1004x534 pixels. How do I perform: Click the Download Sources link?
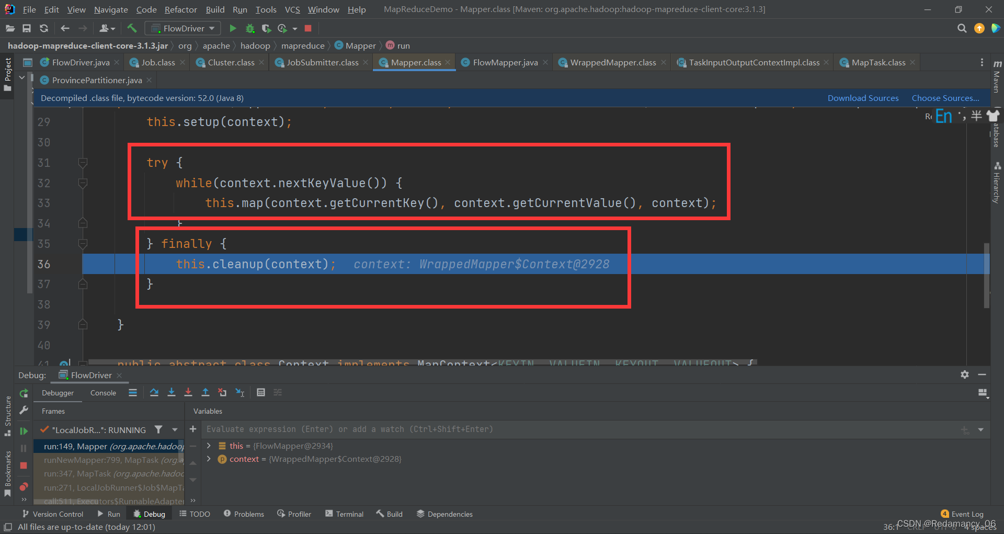point(863,98)
